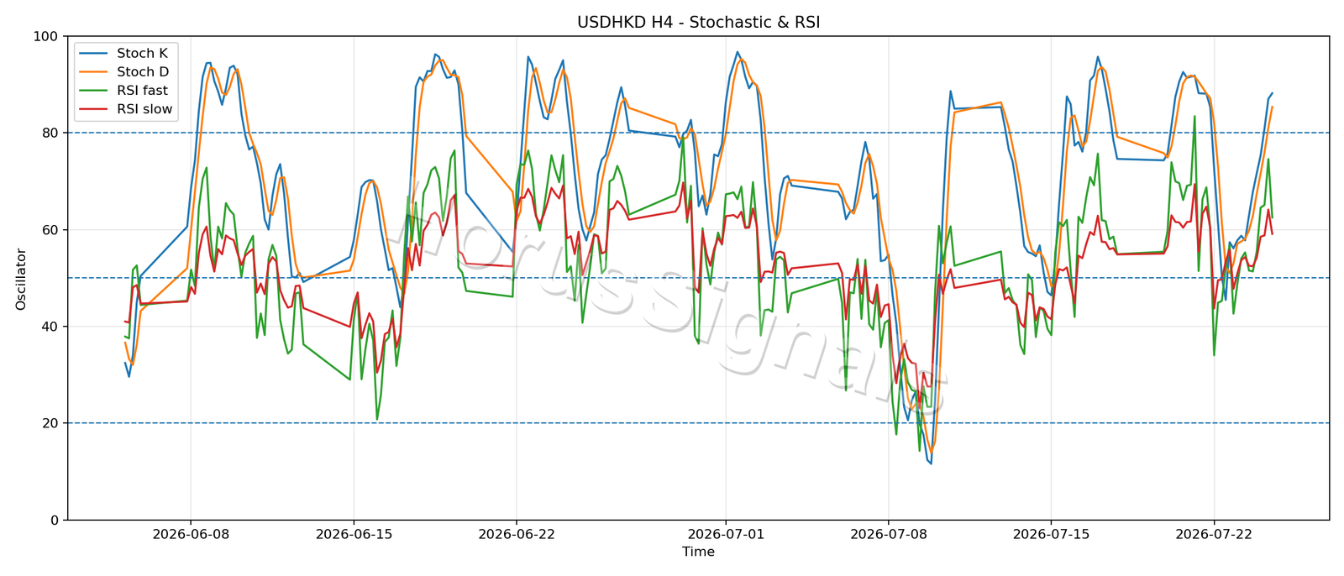Click the date label 2026-07-22
Image resolution: width=1344 pixels, height=576 pixels.
(x=1214, y=534)
